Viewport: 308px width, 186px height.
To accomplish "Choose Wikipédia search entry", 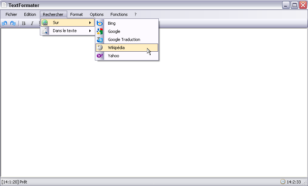I will pos(127,48).
